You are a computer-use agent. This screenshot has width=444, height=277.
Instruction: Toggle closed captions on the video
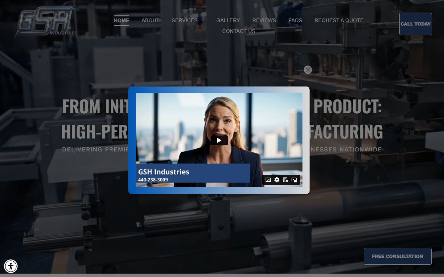point(268,180)
